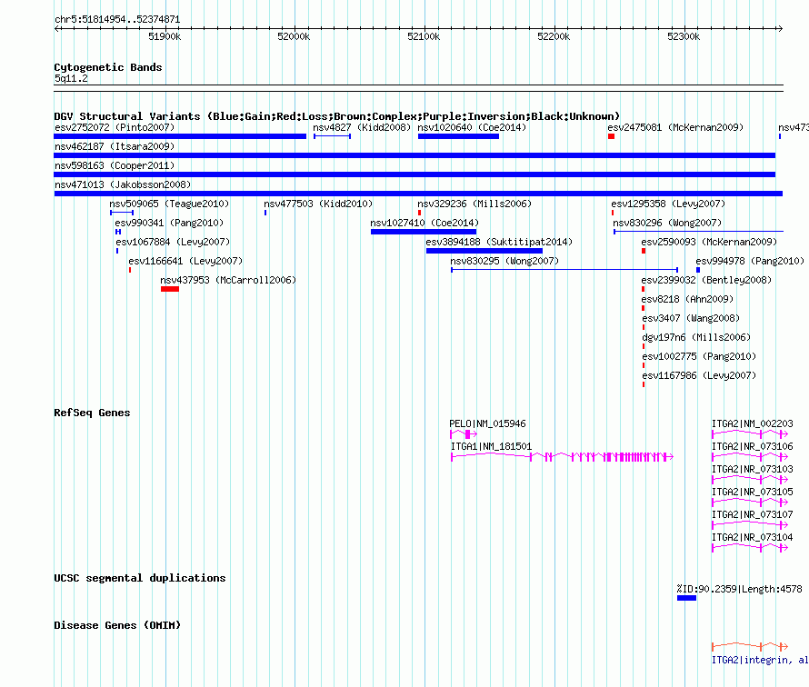Click ITGA2|NR_073104 transcript label
This screenshot has height=687, width=809.
point(753,537)
